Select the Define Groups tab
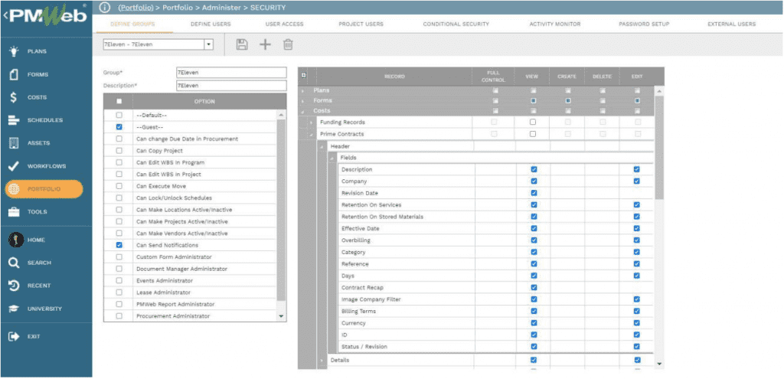The width and height of the screenshot is (784, 379). tap(132, 24)
